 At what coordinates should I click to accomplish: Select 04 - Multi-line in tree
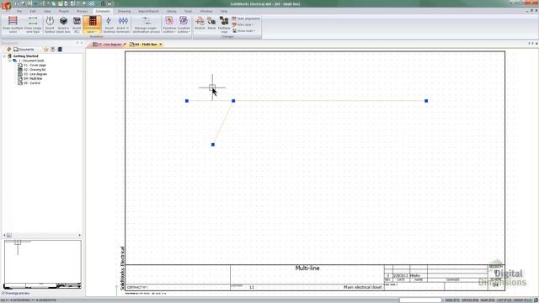(33, 78)
